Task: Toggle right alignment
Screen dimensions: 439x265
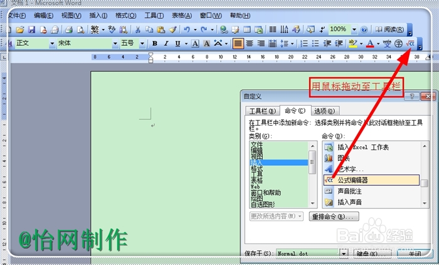Action: click(261, 43)
